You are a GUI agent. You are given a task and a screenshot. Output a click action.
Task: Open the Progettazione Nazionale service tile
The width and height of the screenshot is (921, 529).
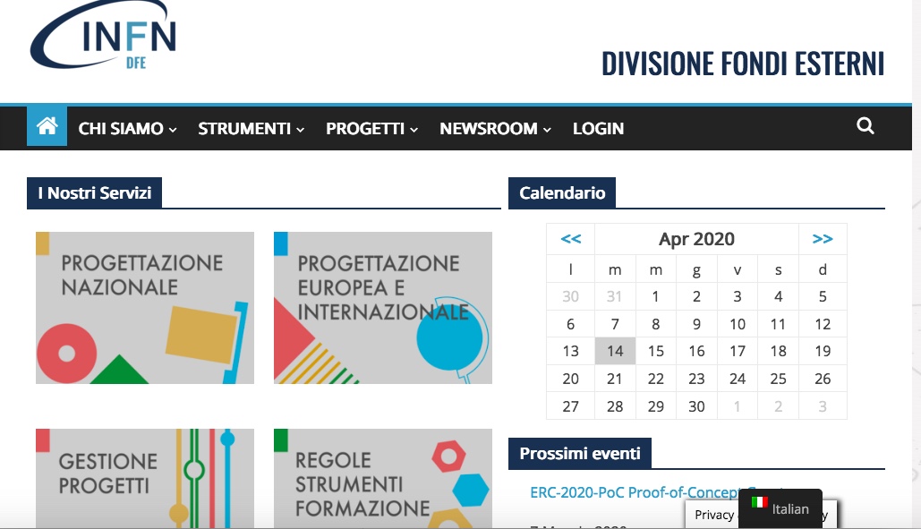(145, 308)
